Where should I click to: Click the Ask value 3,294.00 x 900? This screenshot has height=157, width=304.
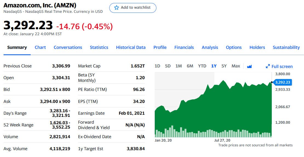click(55, 101)
